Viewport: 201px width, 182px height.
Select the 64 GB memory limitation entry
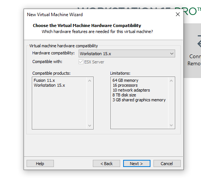click(x=125, y=80)
